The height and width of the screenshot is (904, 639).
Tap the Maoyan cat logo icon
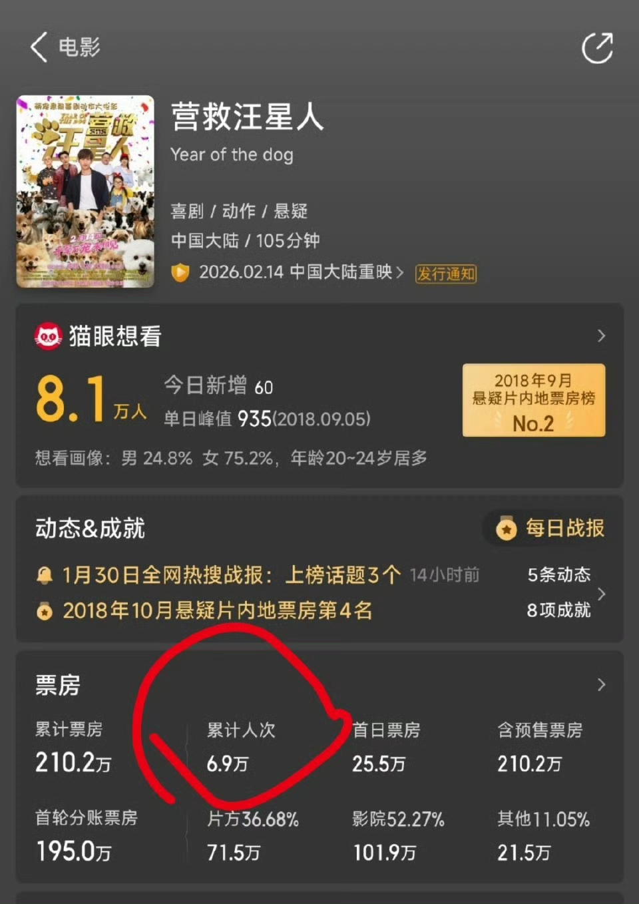[48, 336]
